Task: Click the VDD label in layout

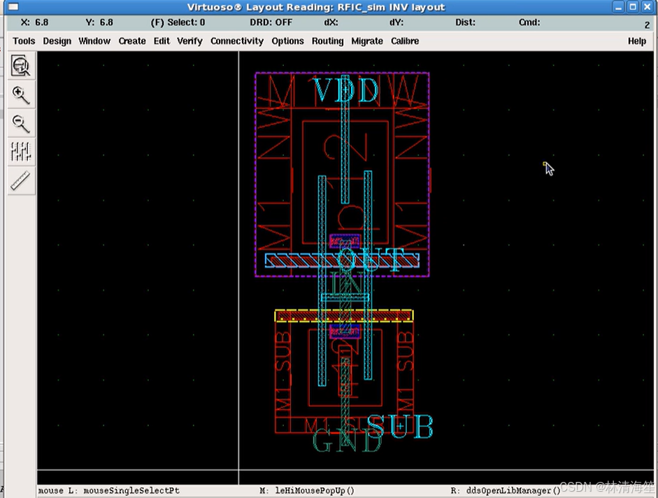Action: click(346, 90)
